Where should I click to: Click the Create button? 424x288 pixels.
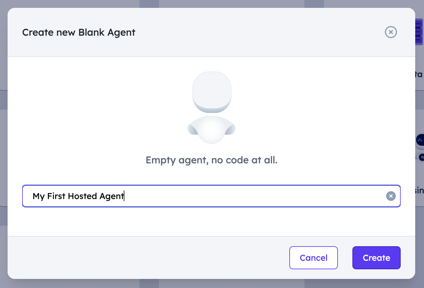tap(376, 258)
